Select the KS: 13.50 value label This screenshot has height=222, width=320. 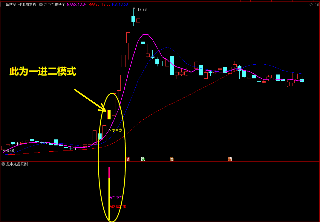120,4
